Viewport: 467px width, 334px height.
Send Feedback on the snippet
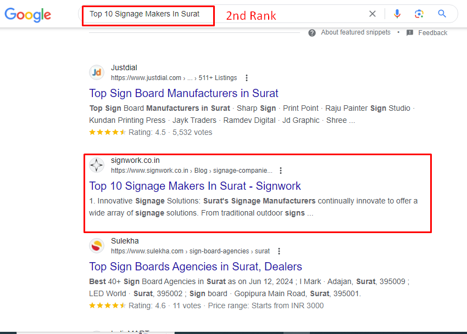pyautogui.click(x=432, y=33)
